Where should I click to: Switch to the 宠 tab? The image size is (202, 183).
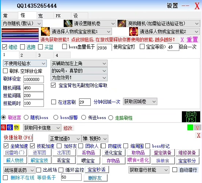(x=45, y=16)
